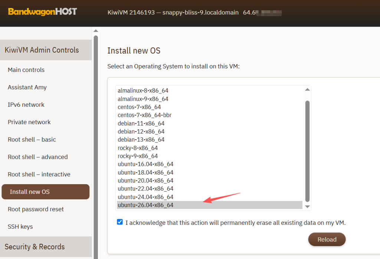Click Security & Records section header
This screenshot has width=380, height=259.
pyautogui.click(x=46, y=247)
